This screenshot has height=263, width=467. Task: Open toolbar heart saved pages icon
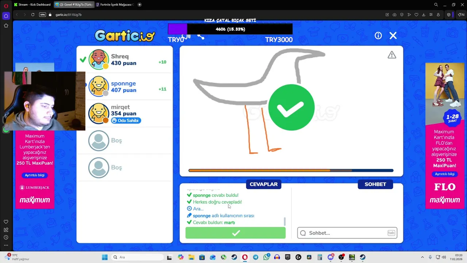(416, 15)
